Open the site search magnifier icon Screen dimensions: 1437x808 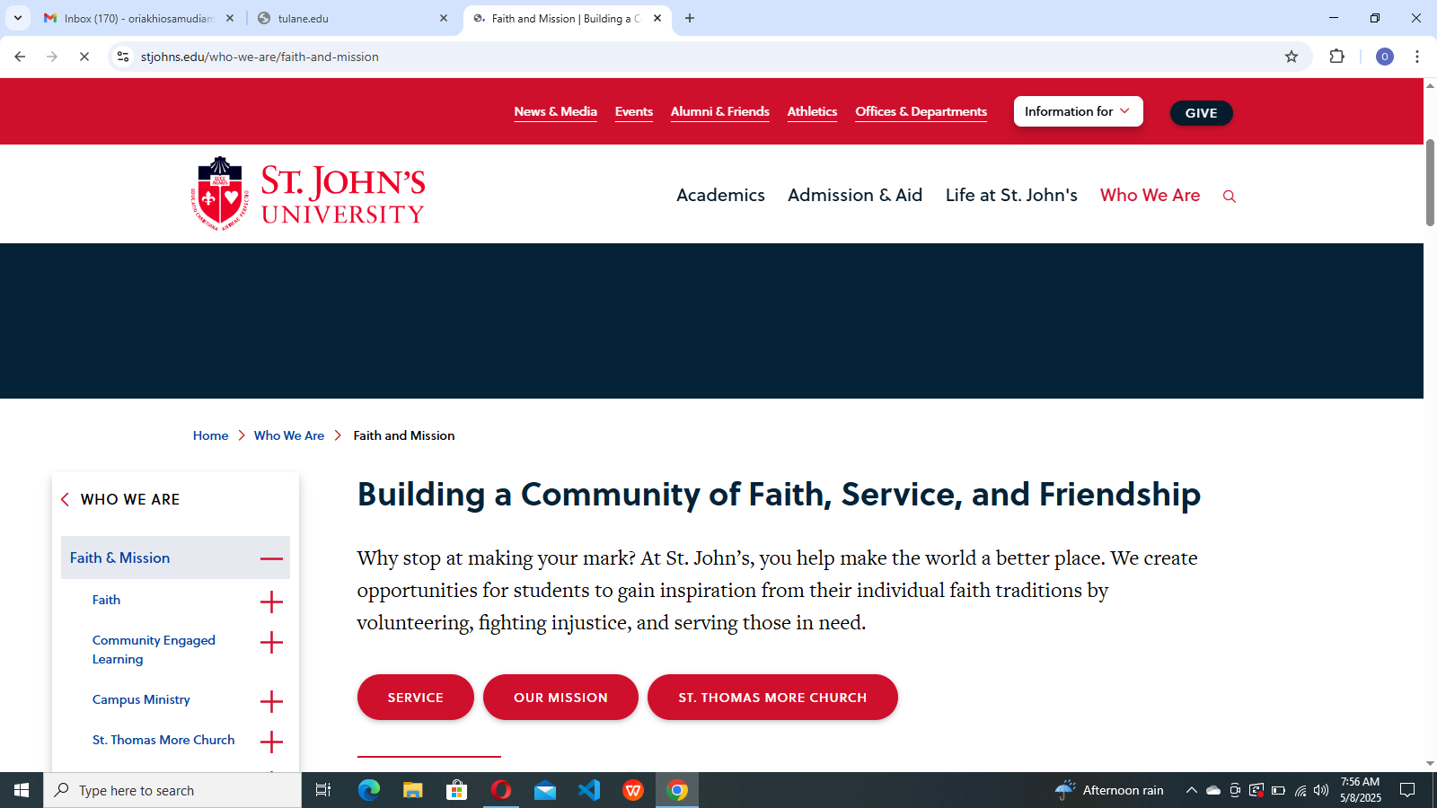(1230, 197)
